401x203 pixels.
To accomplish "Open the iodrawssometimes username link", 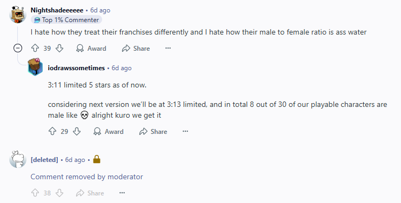I will [76, 68].
